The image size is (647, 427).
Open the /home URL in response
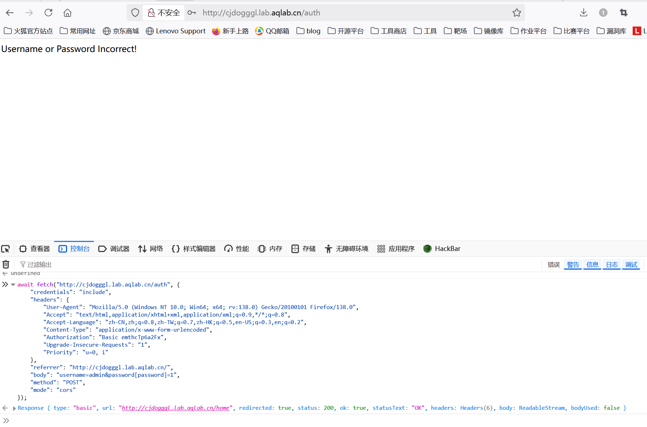coord(175,408)
